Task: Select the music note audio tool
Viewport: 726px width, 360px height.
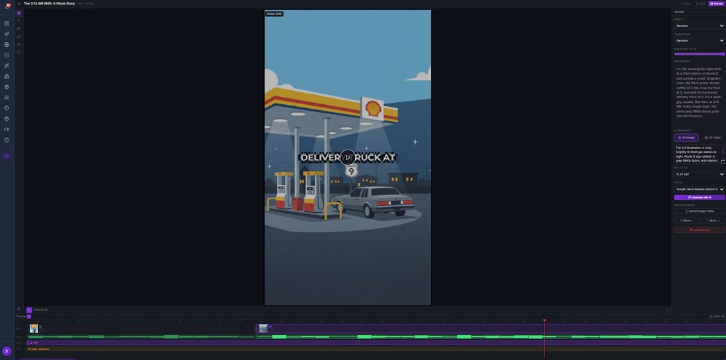Action: [x=18, y=36]
